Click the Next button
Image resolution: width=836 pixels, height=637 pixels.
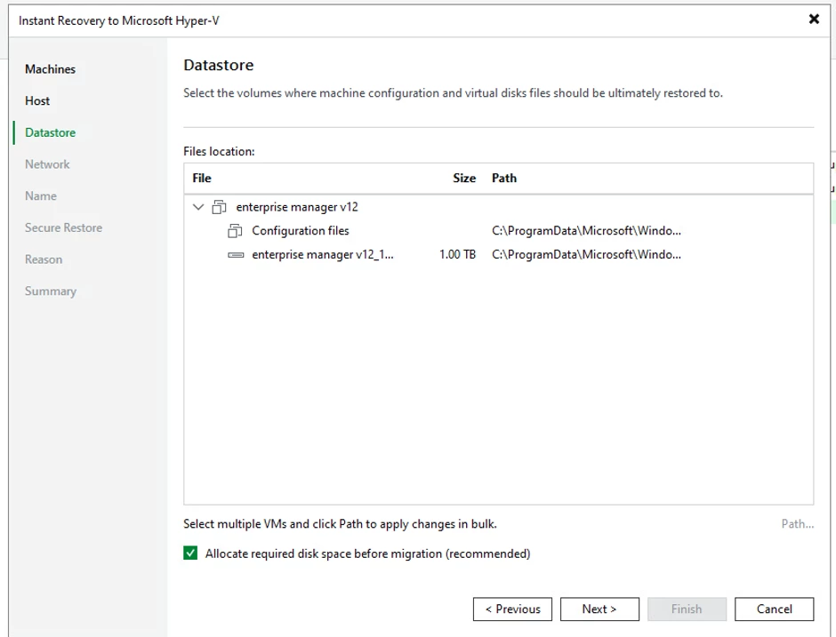coord(599,609)
